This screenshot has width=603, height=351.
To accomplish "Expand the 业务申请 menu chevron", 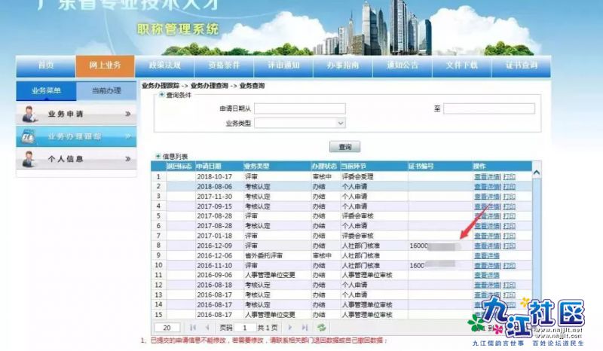I will point(127,114).
